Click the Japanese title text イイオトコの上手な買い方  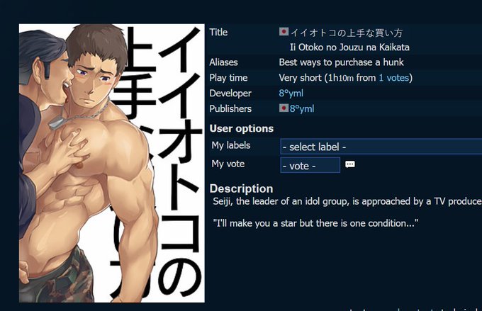coord(347,33)
